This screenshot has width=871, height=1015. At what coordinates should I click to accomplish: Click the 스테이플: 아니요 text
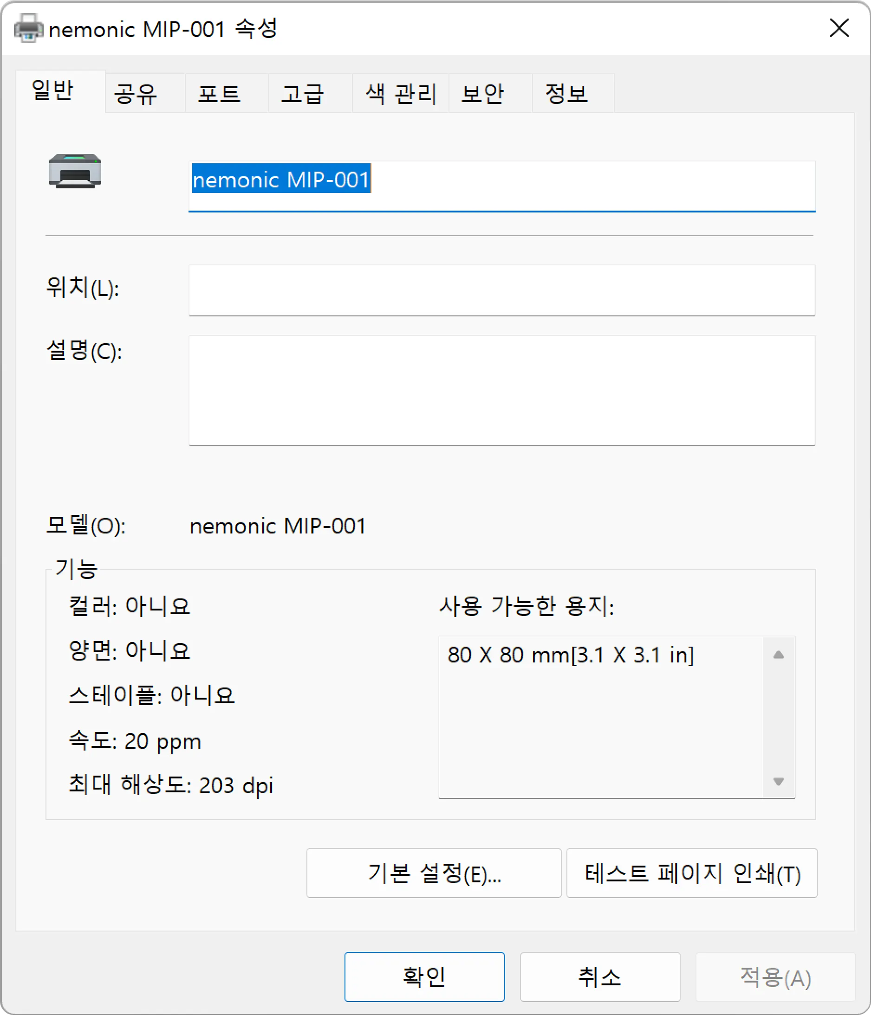click(x=152, y=695)
